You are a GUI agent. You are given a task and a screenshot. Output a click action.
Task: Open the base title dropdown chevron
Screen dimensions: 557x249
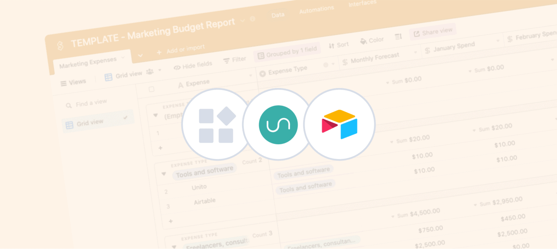click(243, 20)
